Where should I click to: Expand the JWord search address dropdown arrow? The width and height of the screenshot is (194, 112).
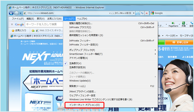coord(134,13)
